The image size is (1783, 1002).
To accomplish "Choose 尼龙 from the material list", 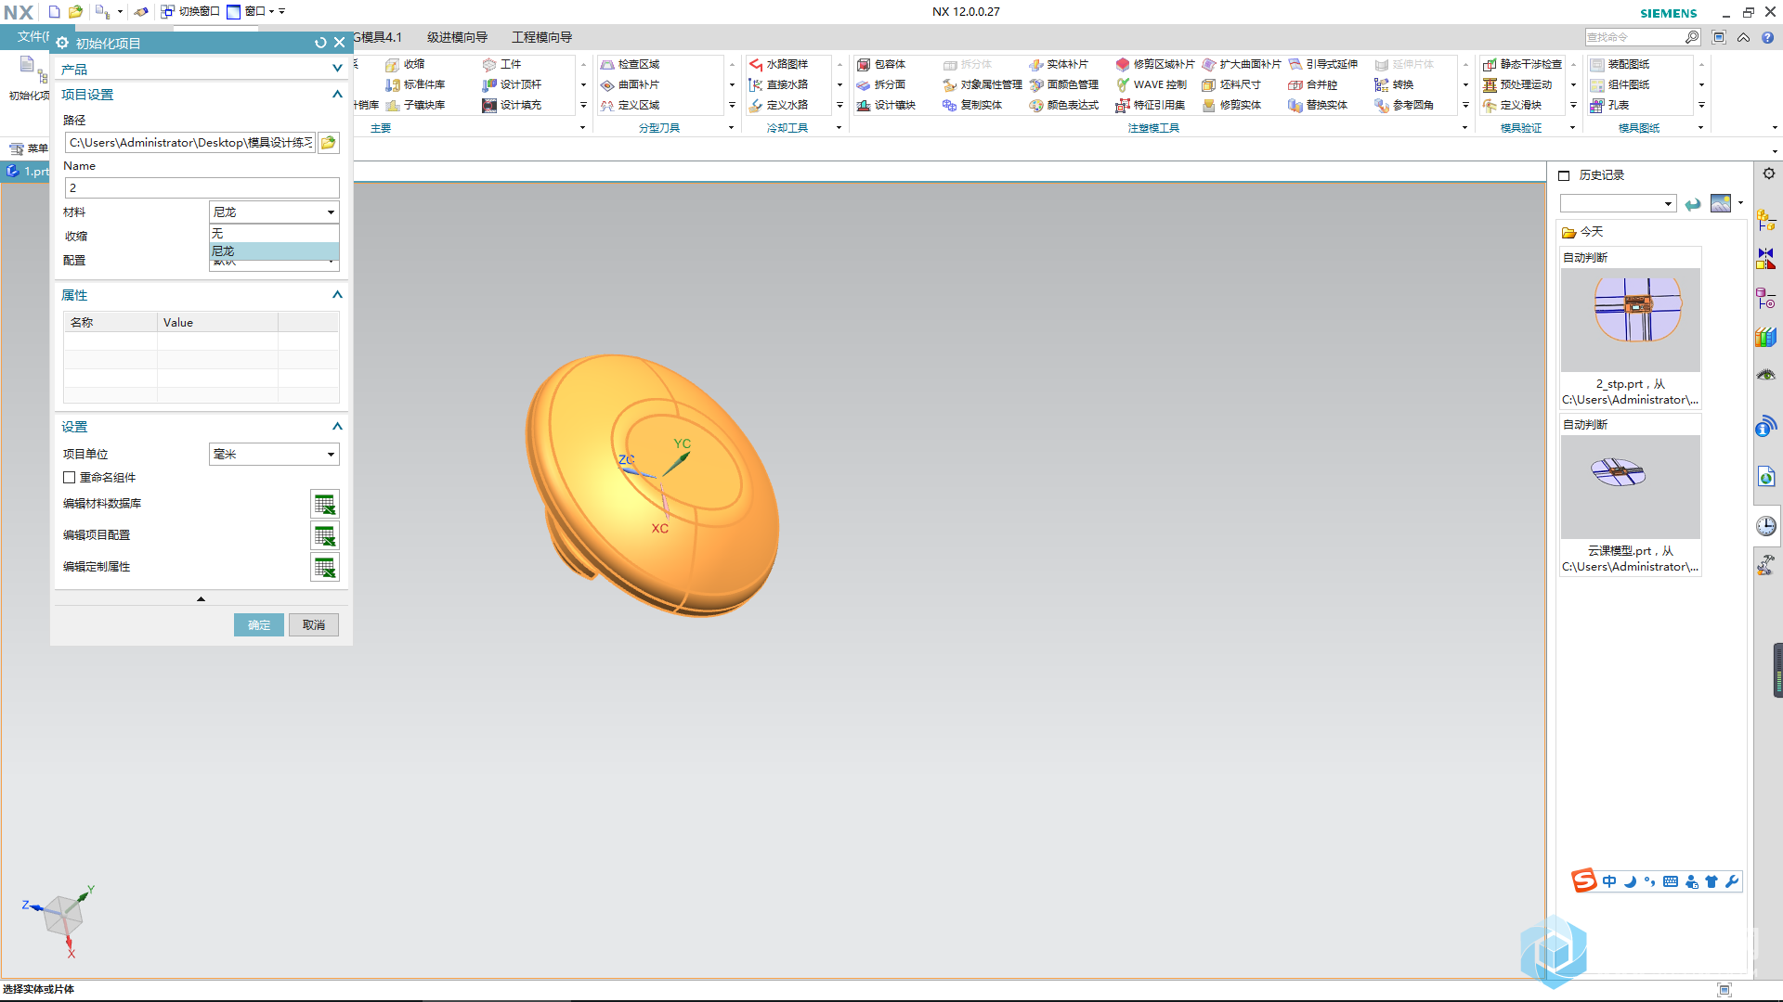I will pyautogui.click(x=274, y=251).
